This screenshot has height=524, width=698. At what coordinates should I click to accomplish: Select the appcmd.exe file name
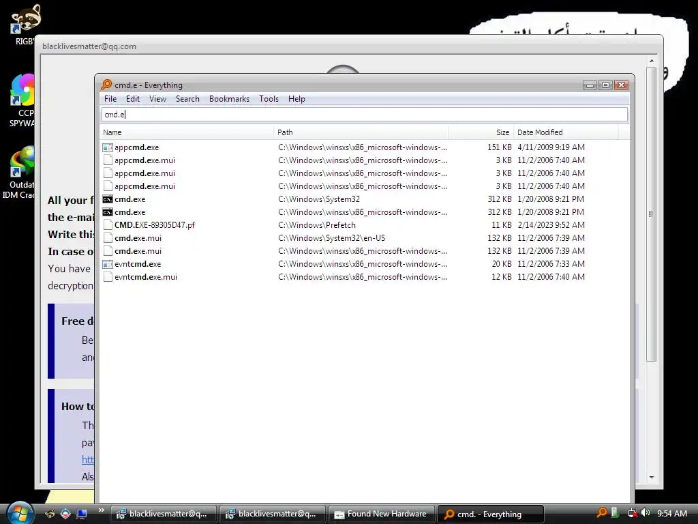tap(136, 147)
